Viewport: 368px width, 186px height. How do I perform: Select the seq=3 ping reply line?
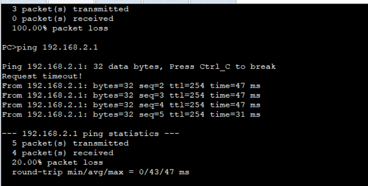point(131,95)
